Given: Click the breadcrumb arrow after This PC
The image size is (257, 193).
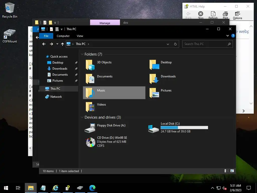Looking at the screenshot, I should (89, 44).
